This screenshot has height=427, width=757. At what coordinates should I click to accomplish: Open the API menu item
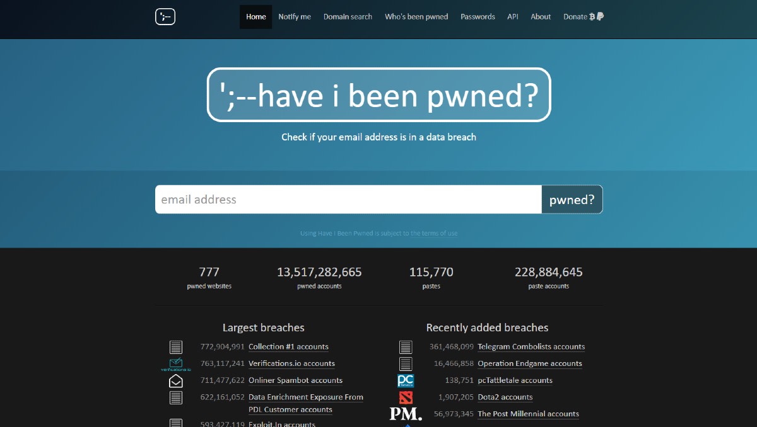pos(512,16)
